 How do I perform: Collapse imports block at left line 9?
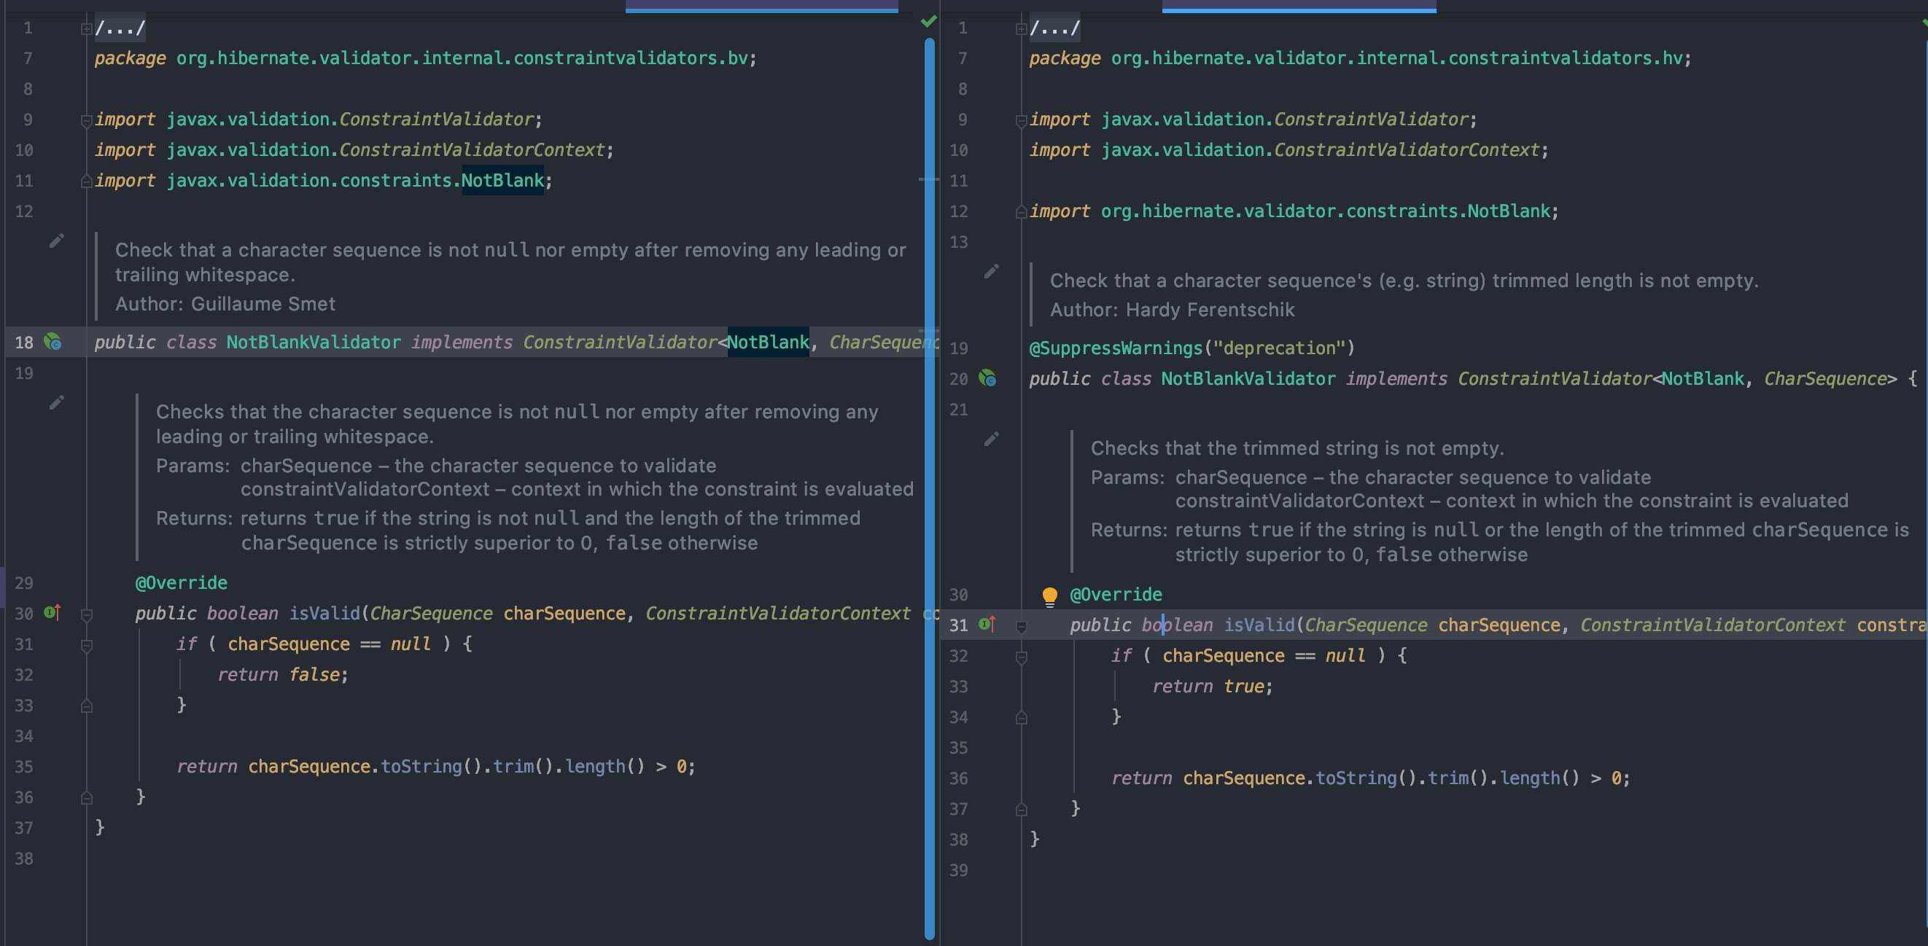86,120
